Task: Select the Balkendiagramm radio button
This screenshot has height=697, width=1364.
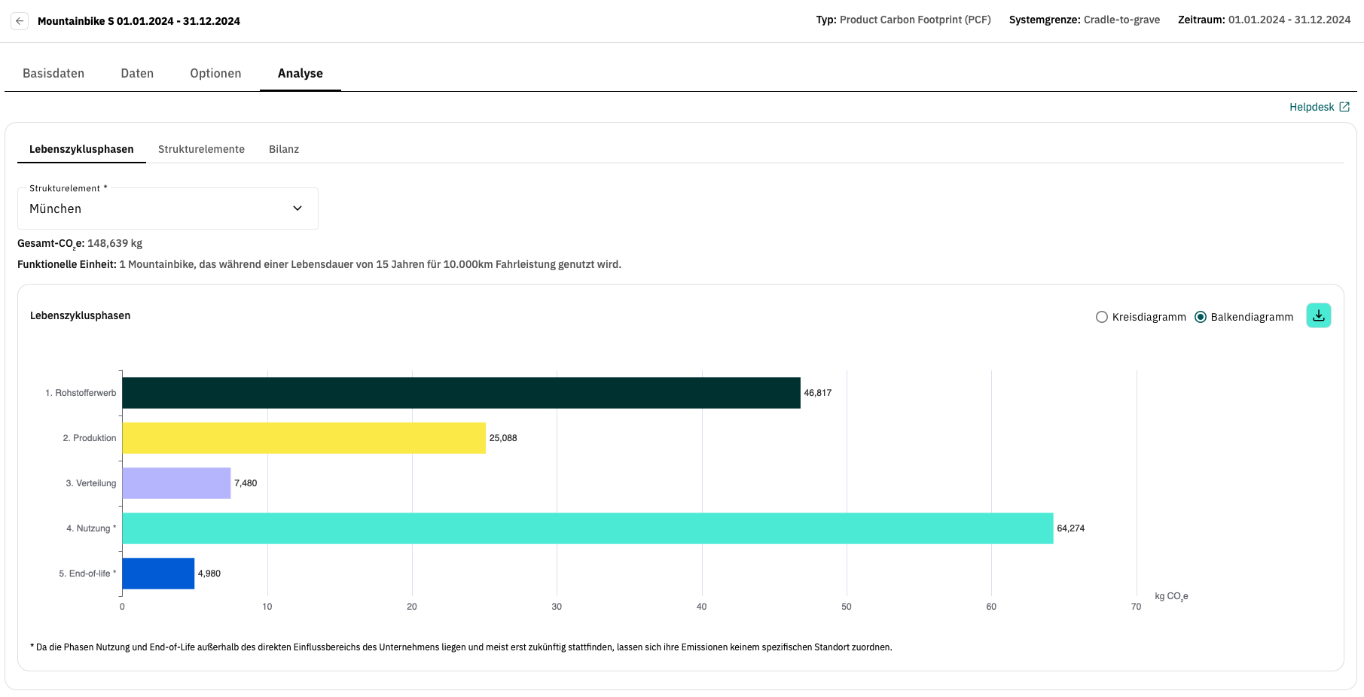Action: click(1201, 317)
